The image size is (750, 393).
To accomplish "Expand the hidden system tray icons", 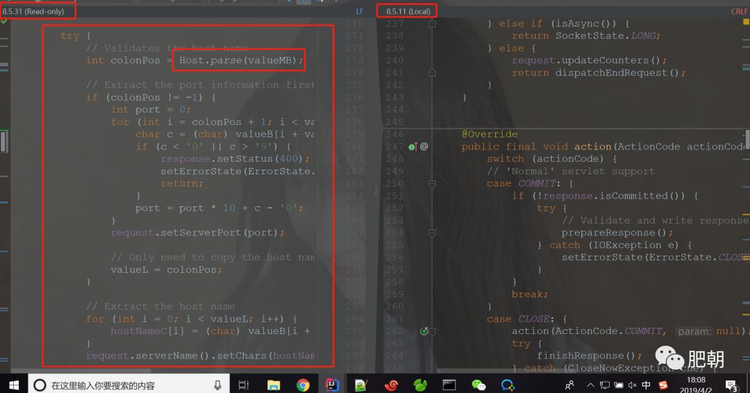I will [x=590, y=385].
